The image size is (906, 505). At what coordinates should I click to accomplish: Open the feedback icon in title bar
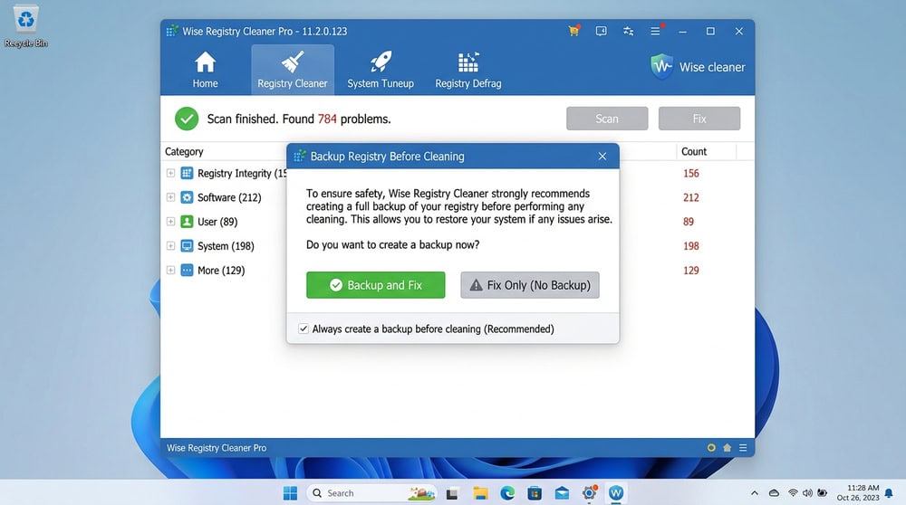601,31
